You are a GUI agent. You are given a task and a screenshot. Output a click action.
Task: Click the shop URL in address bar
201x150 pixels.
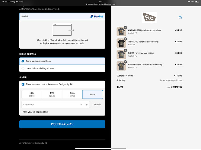click(101, 4)
